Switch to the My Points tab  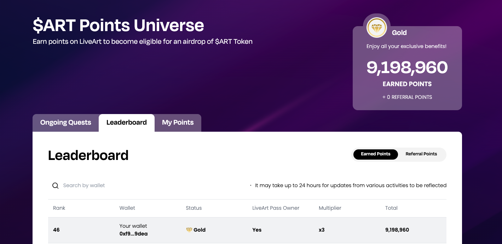click(x=178, y=123)
